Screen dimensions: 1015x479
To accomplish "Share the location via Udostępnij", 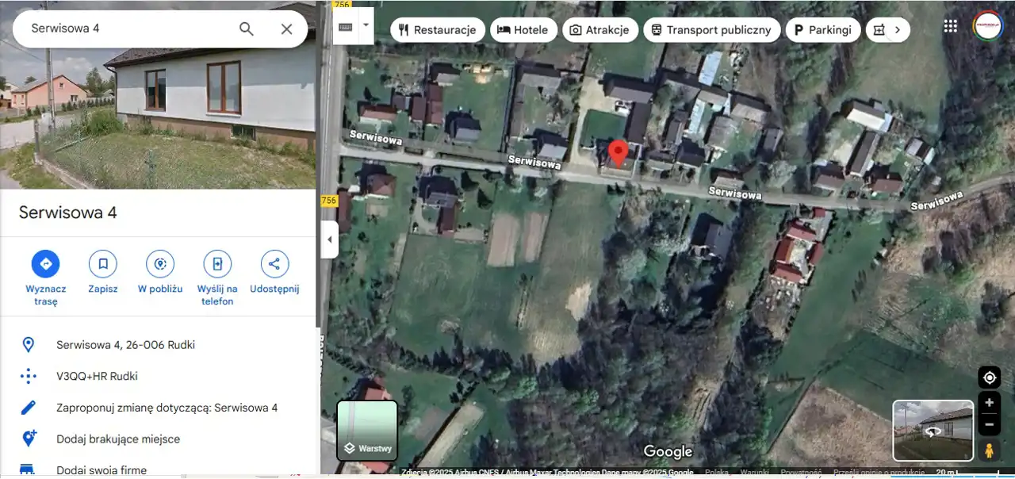I will coord(274,264).
